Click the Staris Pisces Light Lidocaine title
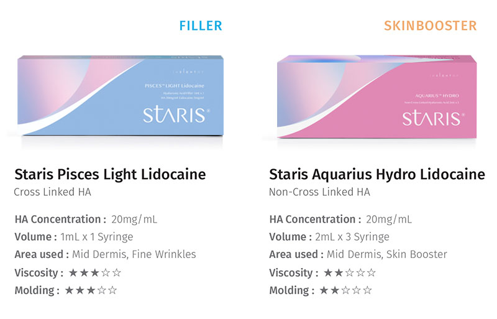 (110, 174)
